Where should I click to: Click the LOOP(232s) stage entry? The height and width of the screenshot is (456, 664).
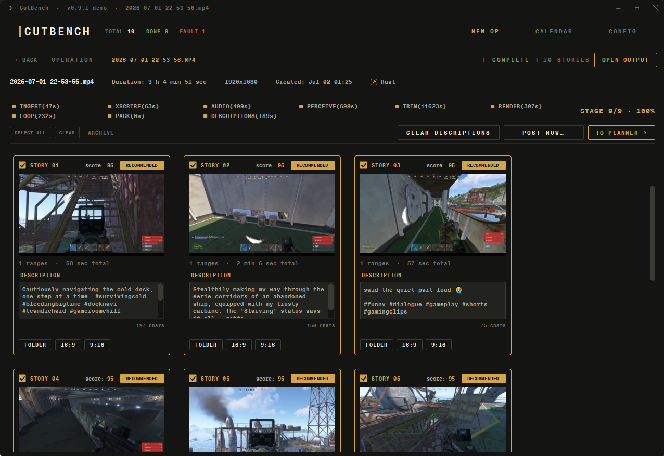(34, 116)
